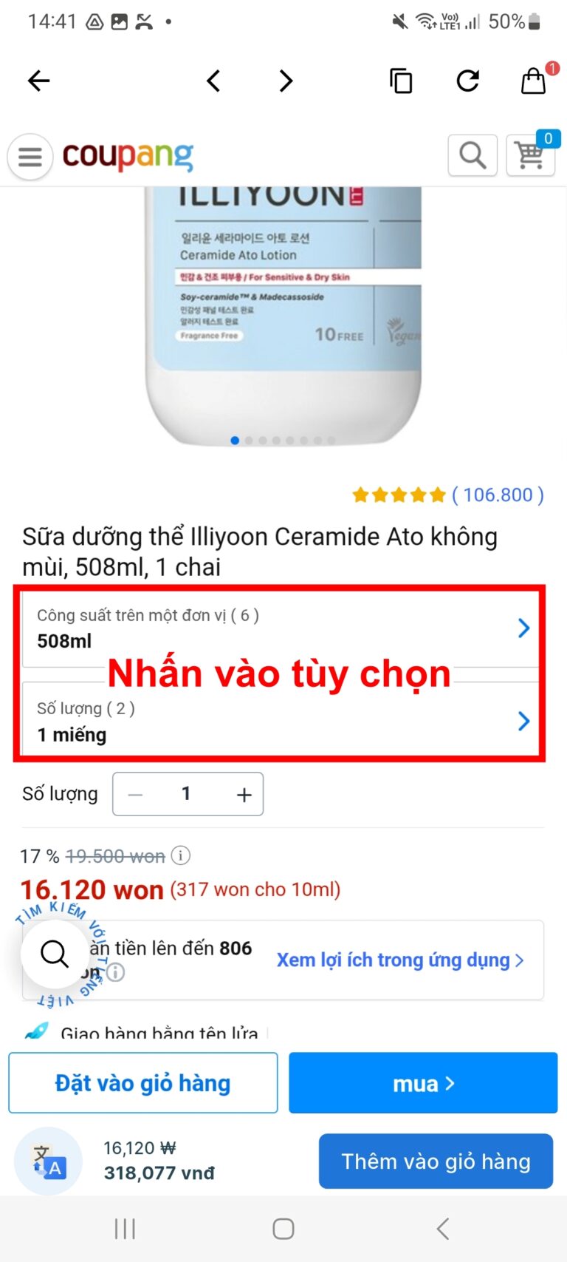This screenshot has height=1262, width=567.
Task: Open the Coupang cart icon
Action: coord(530,155)
